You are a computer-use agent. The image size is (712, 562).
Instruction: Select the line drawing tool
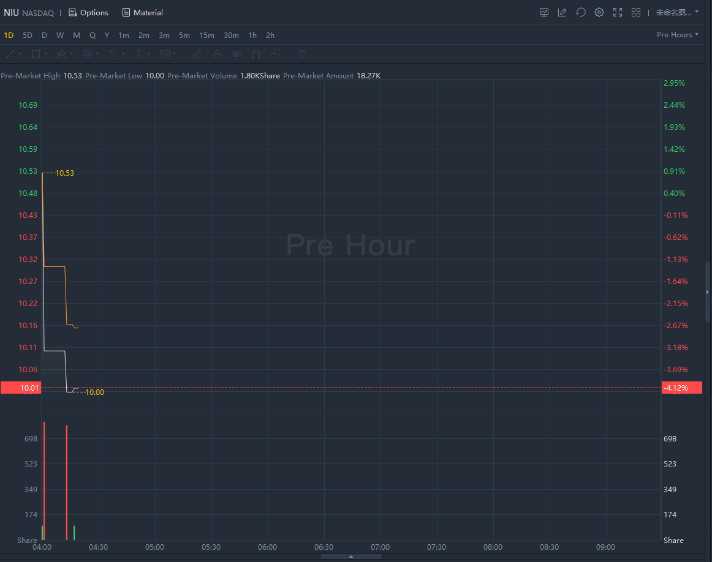(x=10, y=54)
